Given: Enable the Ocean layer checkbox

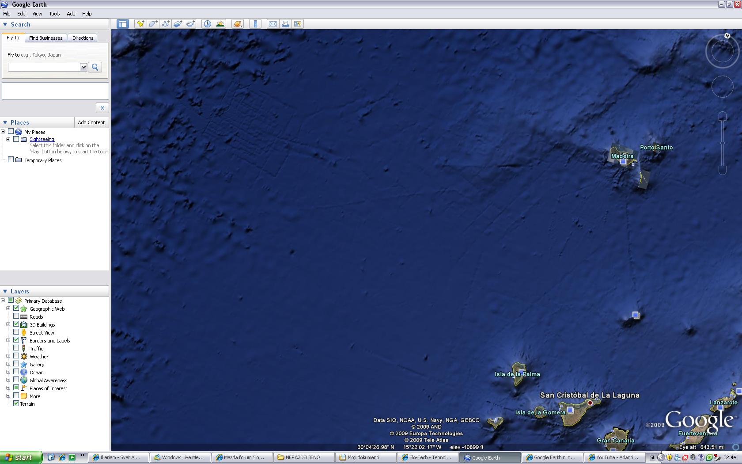Looking at the screenshot, I should (x=16, y=372).
